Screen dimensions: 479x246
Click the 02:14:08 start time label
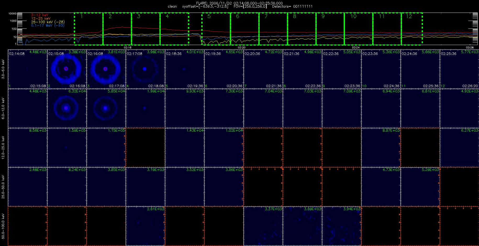pos(17,54)
